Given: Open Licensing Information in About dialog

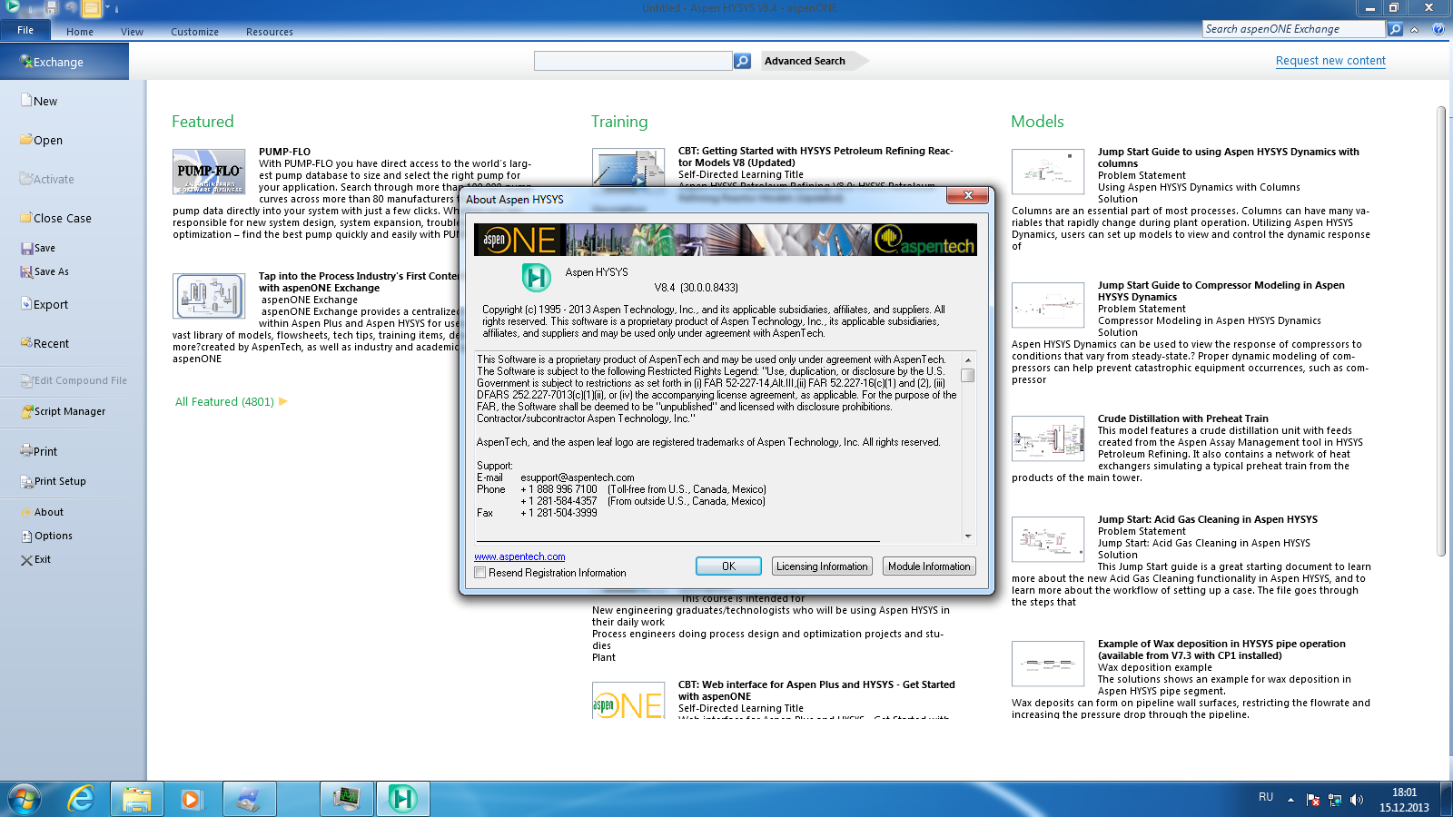Looking at the screenshot, I should (822, 566).
